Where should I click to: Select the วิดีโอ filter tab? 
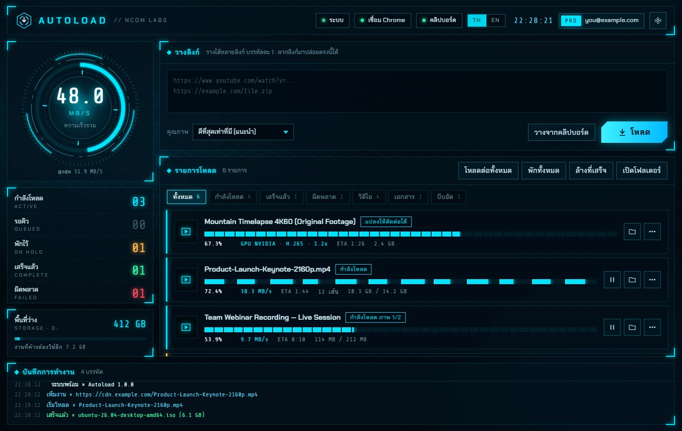coord(369,197)
